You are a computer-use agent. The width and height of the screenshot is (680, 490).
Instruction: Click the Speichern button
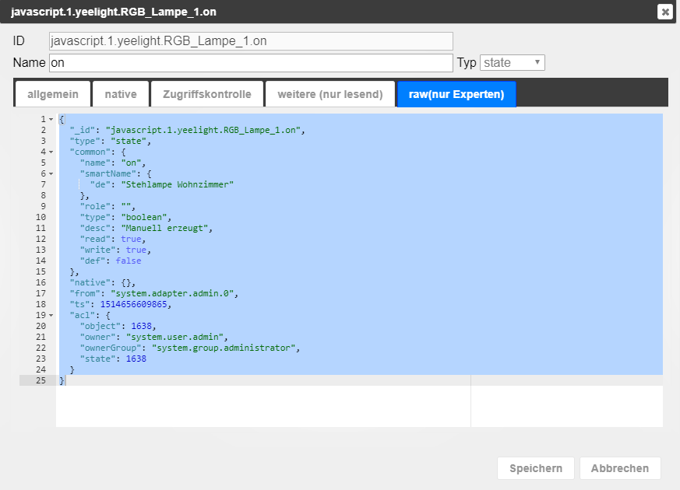[536, 468]
